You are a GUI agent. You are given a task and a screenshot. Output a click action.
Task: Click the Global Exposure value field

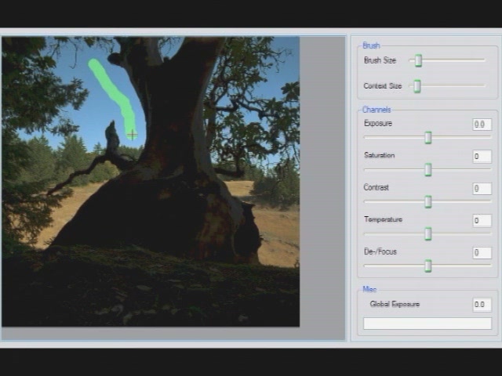point(482,305)
